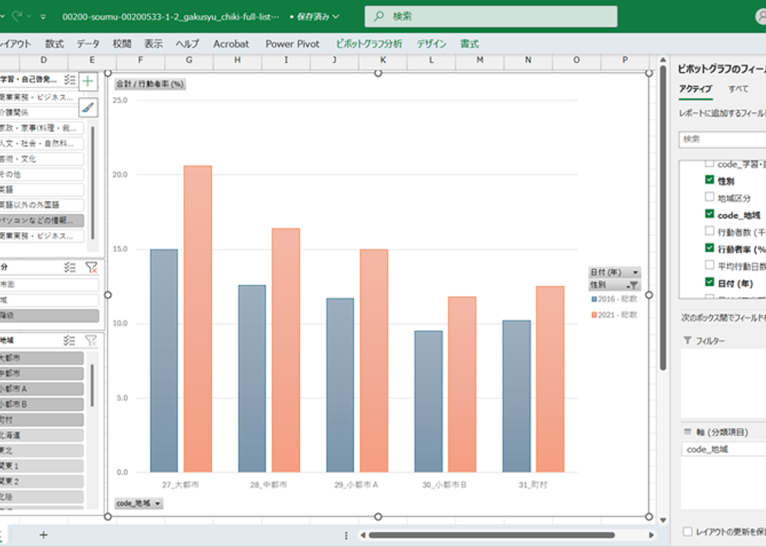This screenshot has height=547, width=766.
Task: Open the Power Pivot ribbon tab
Action: (x=292, y=44)
